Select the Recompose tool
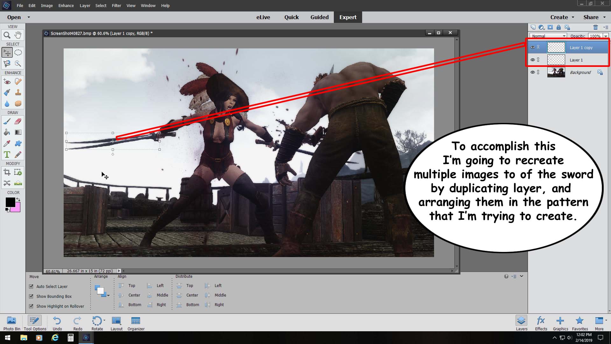Image resolution: width=611 pixels, height=344 pixels. (x=18, y=172)
